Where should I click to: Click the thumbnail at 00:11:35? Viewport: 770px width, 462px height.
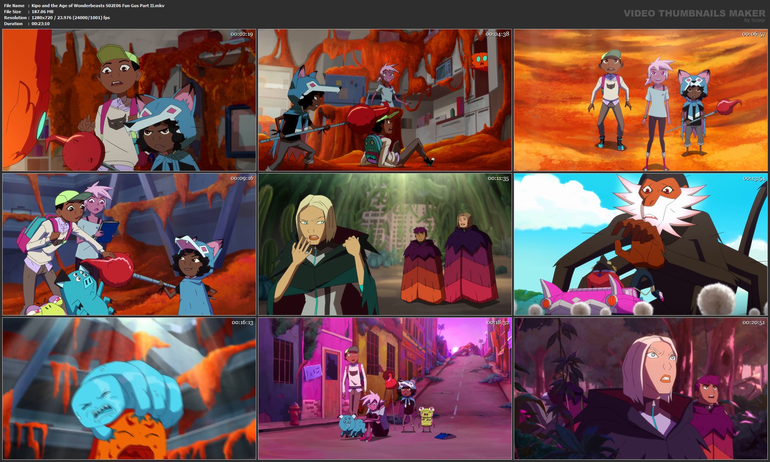[x=385, y=244]
